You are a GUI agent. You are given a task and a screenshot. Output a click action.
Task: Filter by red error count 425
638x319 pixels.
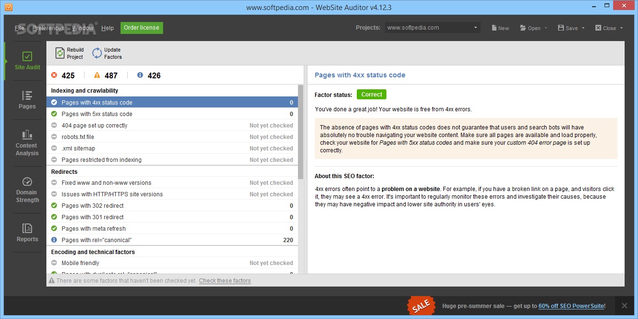pos(63,75)
